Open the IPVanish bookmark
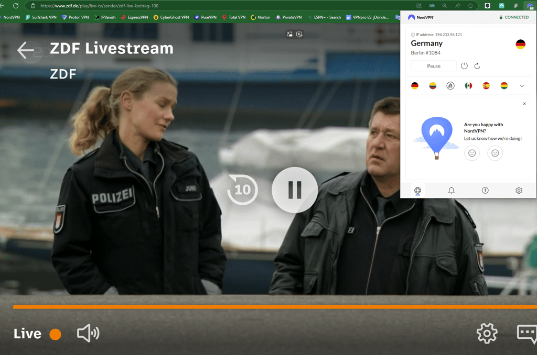 (x=105, y=17)
